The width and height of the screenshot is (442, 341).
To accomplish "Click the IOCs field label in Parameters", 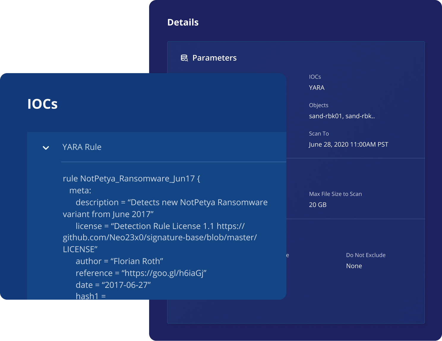I will [x=315, y=77].
